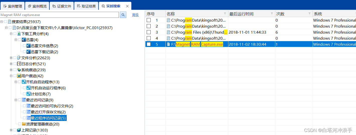
Task: Click the 计划任务(7) tree label
Action: 41,94
